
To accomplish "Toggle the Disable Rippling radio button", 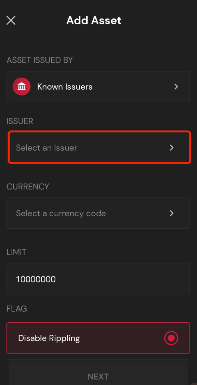I will pyautogui.click(x=171, y=338).
